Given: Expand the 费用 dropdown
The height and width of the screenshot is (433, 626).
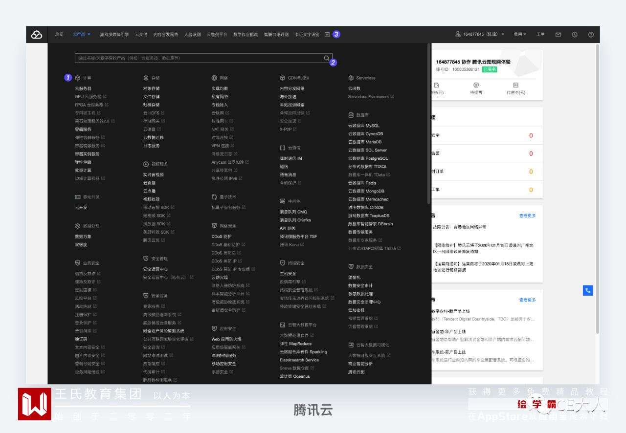Looking at the screenshot, I should 520,34.
